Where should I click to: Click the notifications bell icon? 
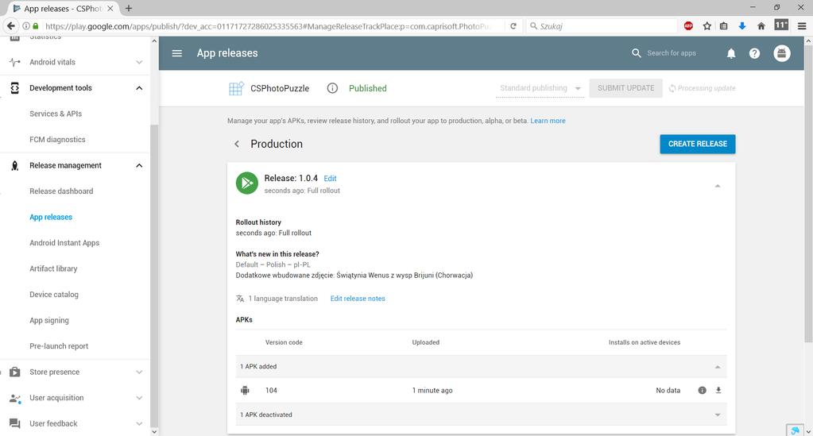tap(731, 53)
